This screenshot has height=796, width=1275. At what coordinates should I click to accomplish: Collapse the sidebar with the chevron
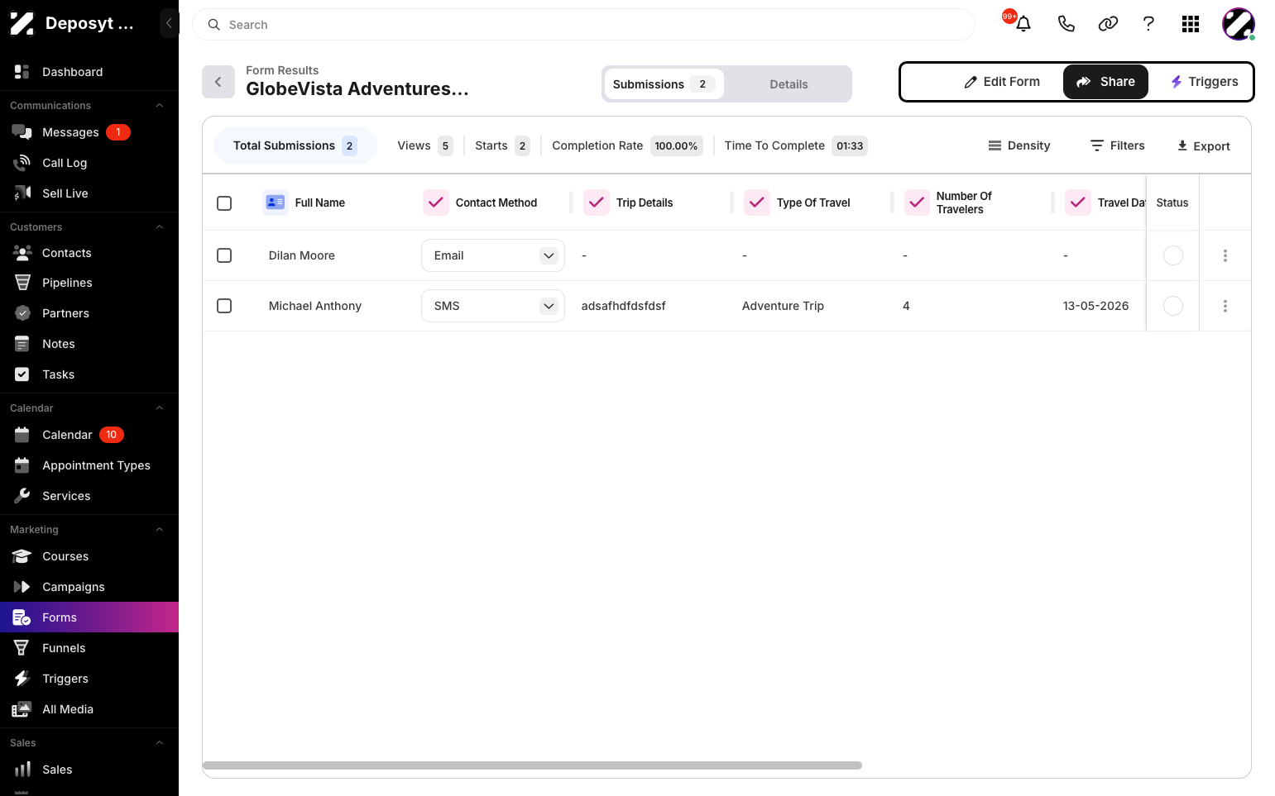tap(169, 23)
